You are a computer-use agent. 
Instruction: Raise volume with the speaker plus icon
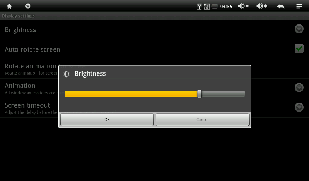coord(262,6)
